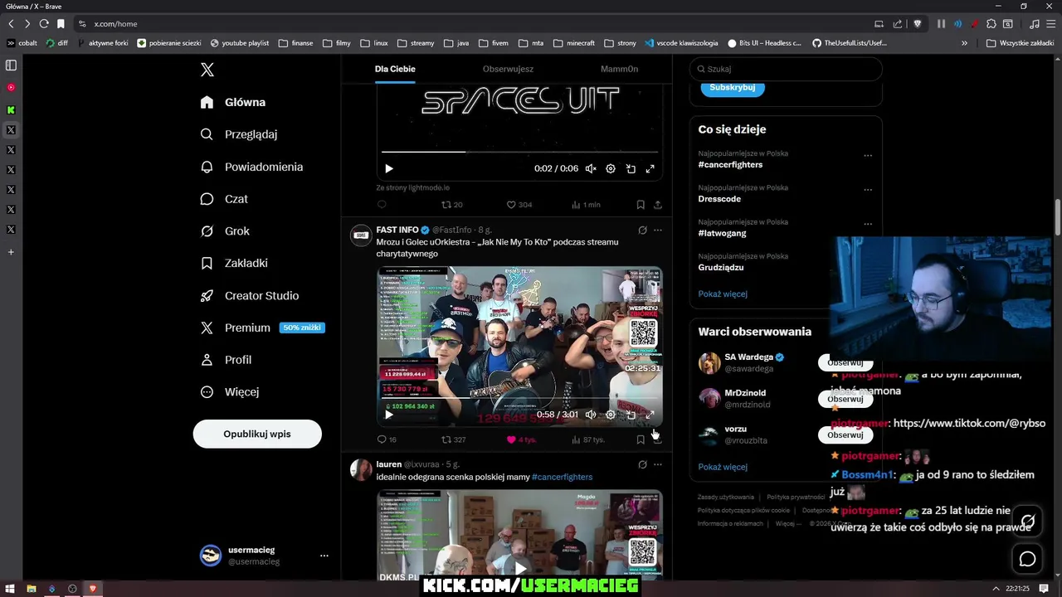The height and width of the screenshot is (597, 1062).
Task: Toggle mute on FAST INFO video
Action: pyautogui.click(x=591, y=415)
